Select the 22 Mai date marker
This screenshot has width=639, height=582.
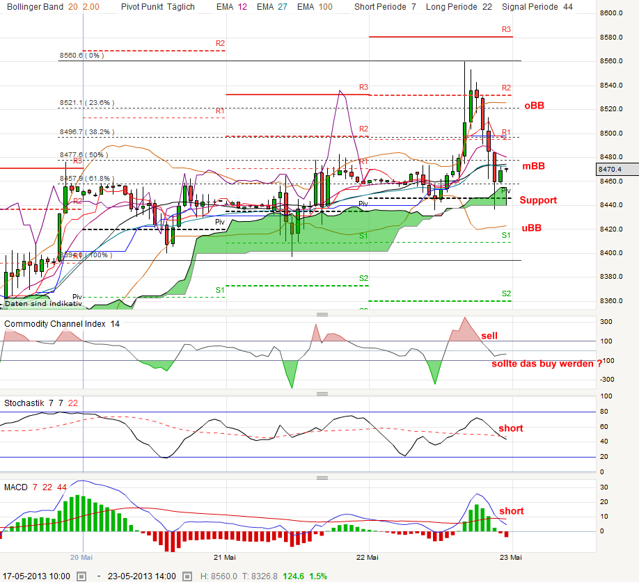[x=367, y=557]
